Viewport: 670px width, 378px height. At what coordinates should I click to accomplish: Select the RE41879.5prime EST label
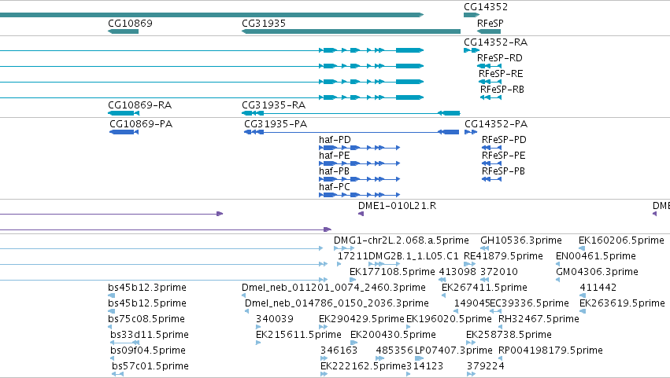503,256
